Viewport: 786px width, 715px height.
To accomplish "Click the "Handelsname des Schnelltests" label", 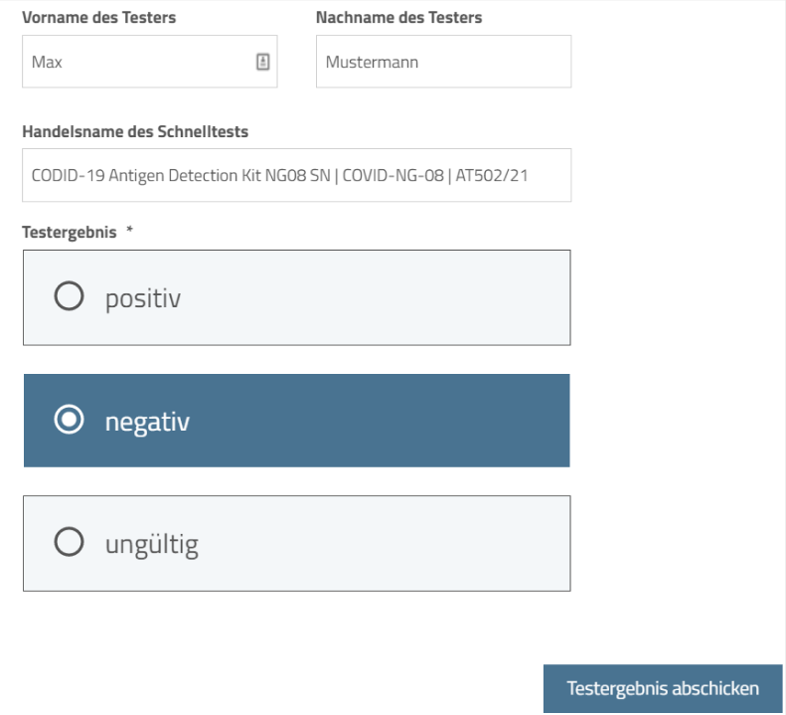I will [x=135, y=131].
